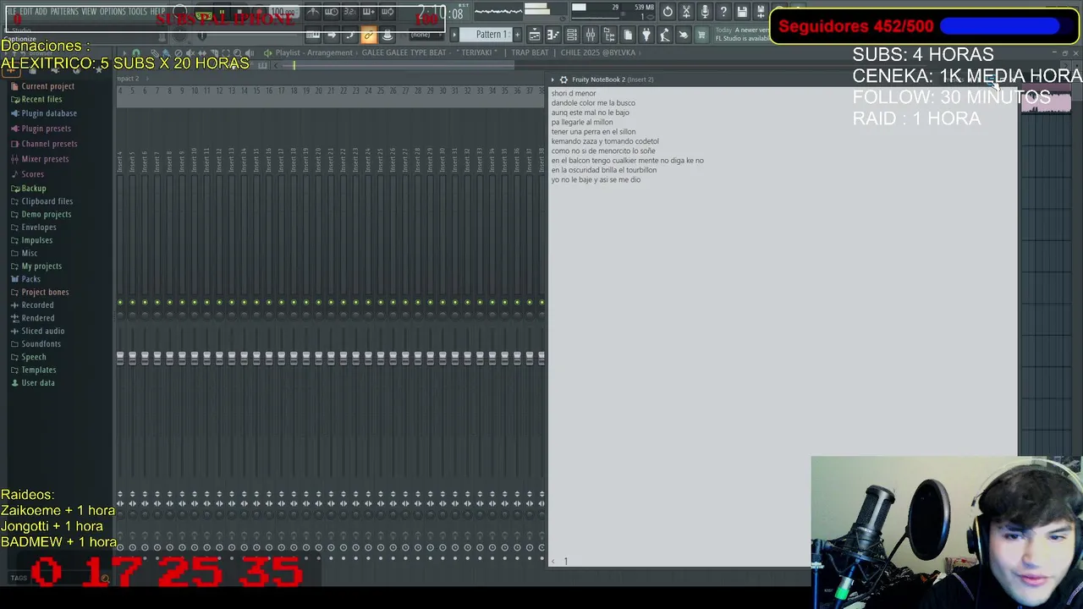The height and width of the screenshot is (609, 1083).
Task: Click Fruity NoteBook previous page arrow
Action: click(554, 561)
